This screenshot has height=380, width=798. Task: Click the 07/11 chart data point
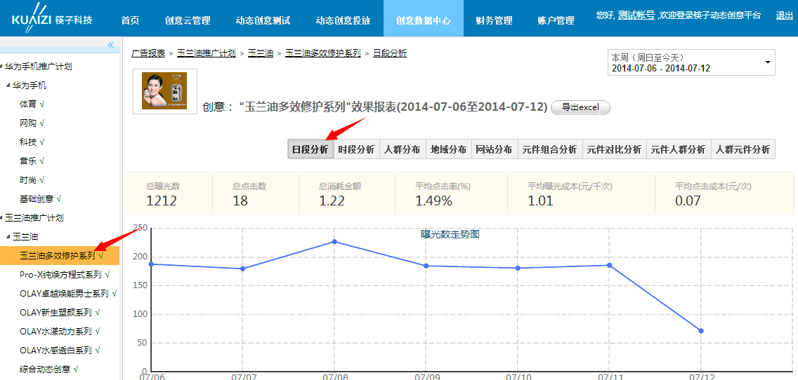tap(609, 265)
